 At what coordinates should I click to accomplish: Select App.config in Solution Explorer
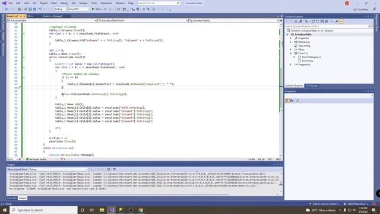(x=304, y=46)
